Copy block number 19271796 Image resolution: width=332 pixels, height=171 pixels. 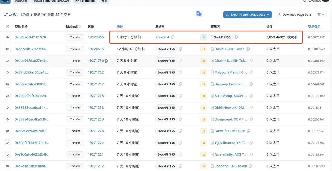pyautogui.click(x=106, y=61)
